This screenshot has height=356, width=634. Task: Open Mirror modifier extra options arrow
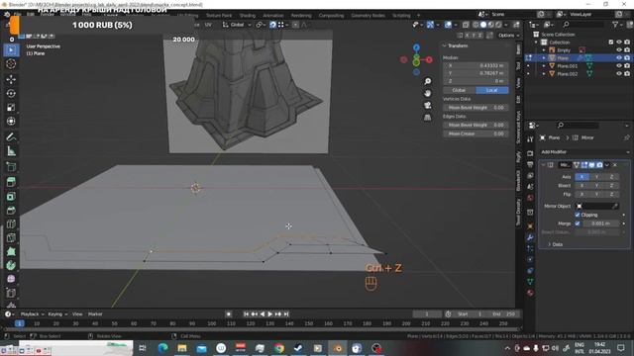(x=607, y=165)
